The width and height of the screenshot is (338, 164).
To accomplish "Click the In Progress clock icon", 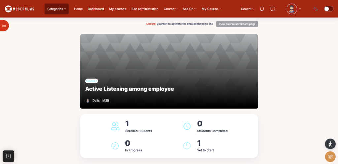I will coord(115,146).
